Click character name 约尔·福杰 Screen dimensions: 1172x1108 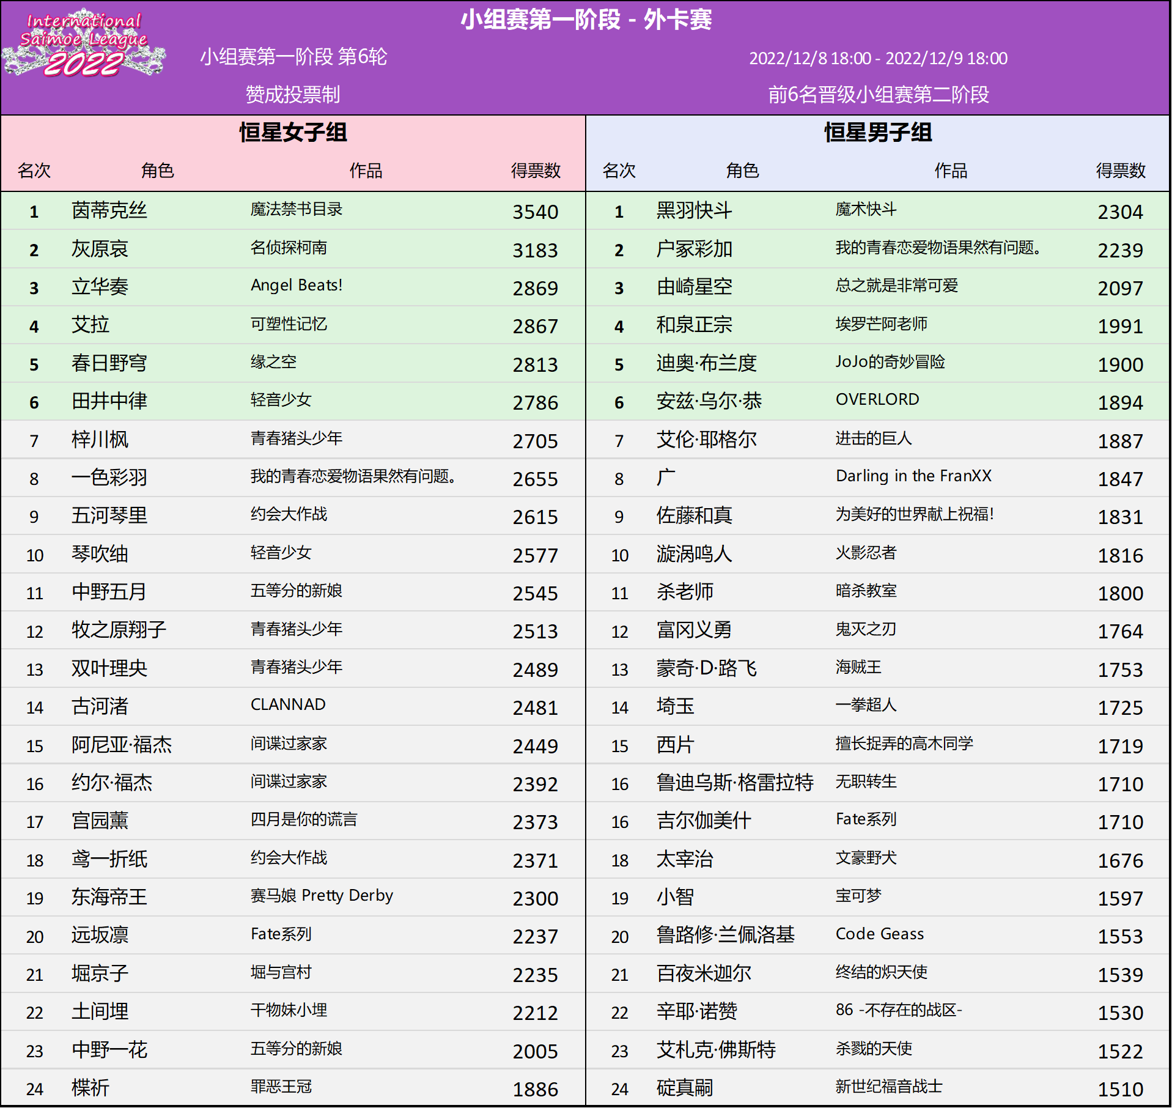pos(112,783)
